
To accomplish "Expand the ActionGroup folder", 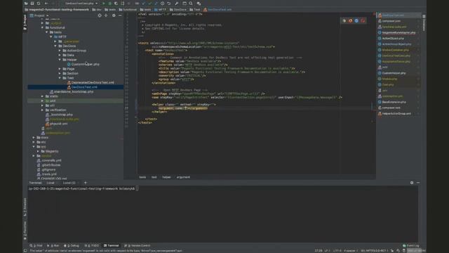I will click(x=60, y=51).
